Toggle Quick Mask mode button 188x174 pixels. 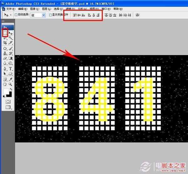coord(8,102)
